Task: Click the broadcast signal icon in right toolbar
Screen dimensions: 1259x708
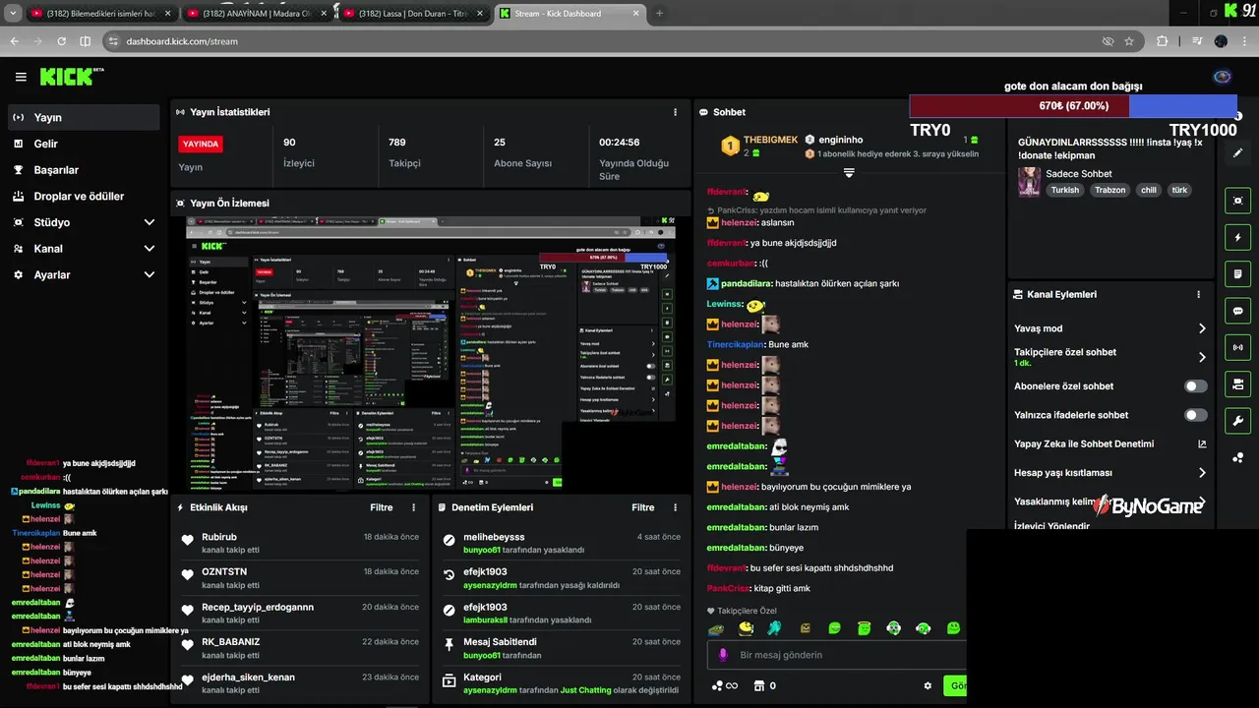Action: tap(1237, 347)
